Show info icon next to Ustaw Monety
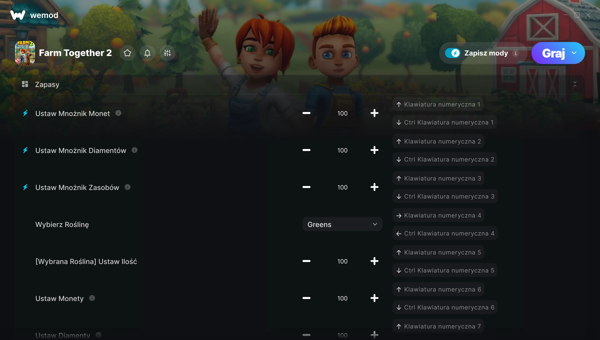This screenshot has height=340, width=600. 92,298
